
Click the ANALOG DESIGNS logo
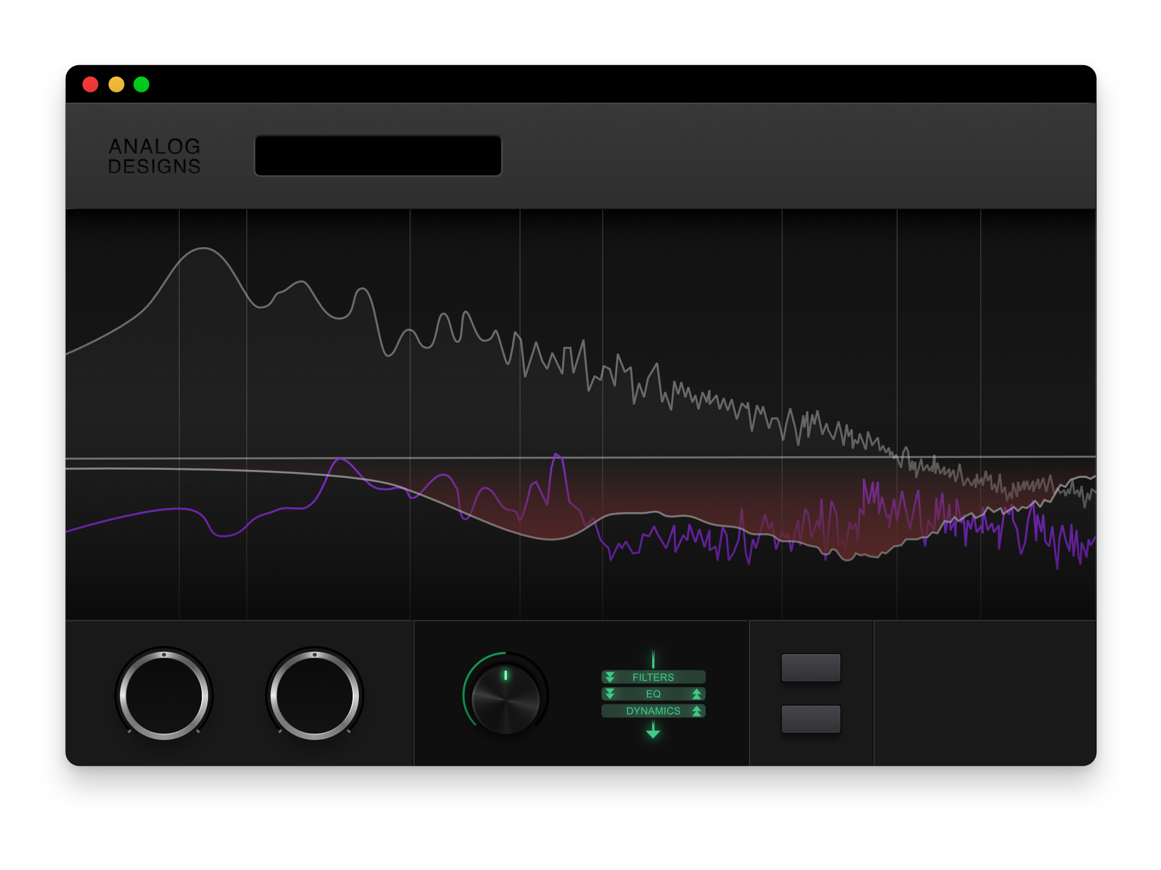[154, 156]
